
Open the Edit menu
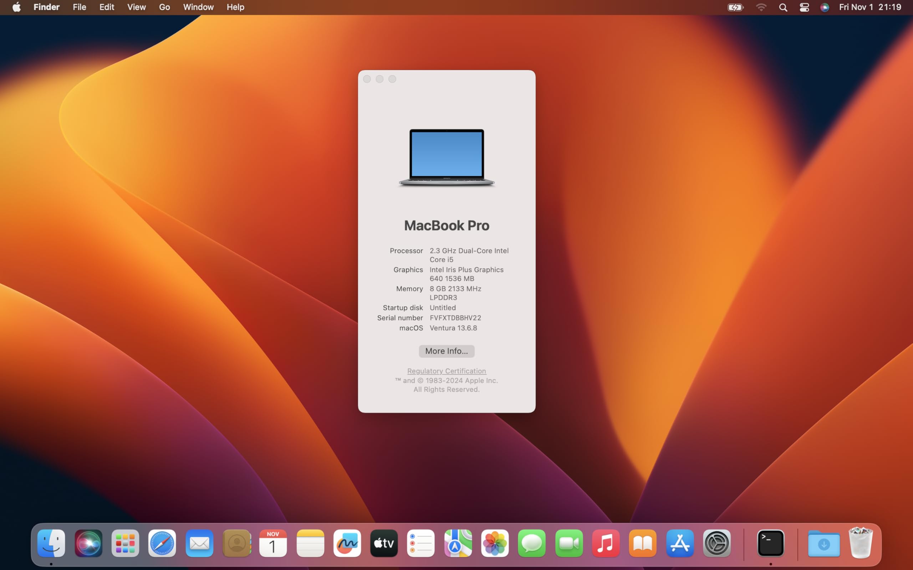tap(107, 7)
